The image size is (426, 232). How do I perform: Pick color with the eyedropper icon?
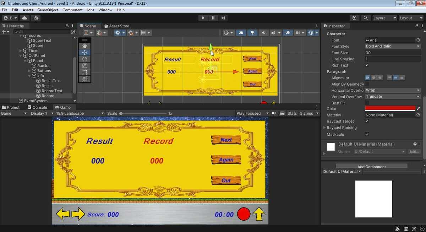tap(418, 108)
